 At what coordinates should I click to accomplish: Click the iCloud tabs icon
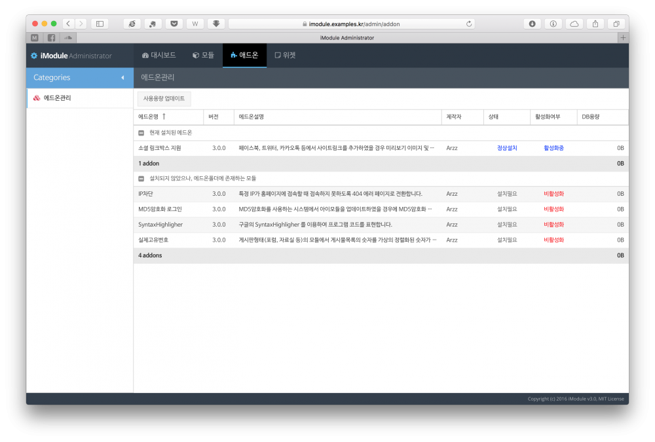pyautogui.click(x=574, y=24)
